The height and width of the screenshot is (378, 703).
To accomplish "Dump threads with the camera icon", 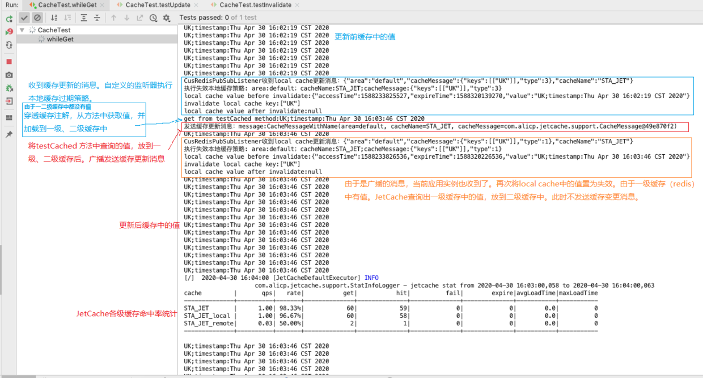I will point(9,75).
